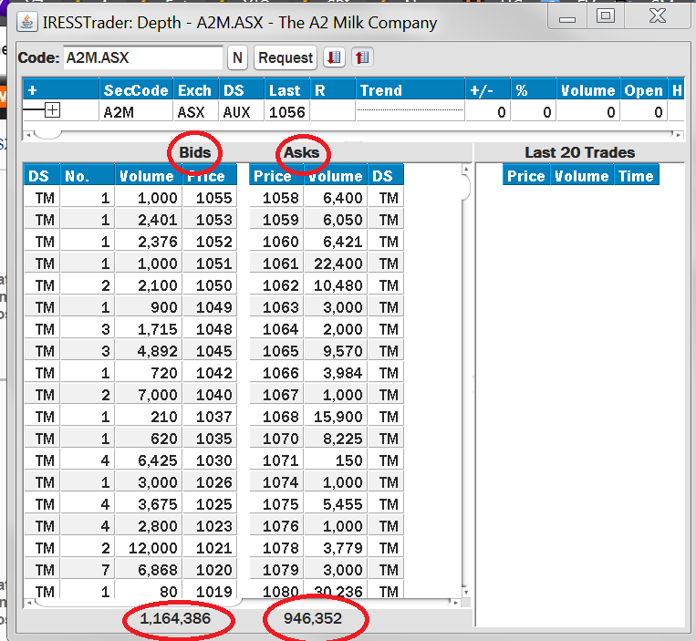Viewport: 696px width, 641px height.
Task: Click the % column header in quote table
Action: [x=533, y=90]
